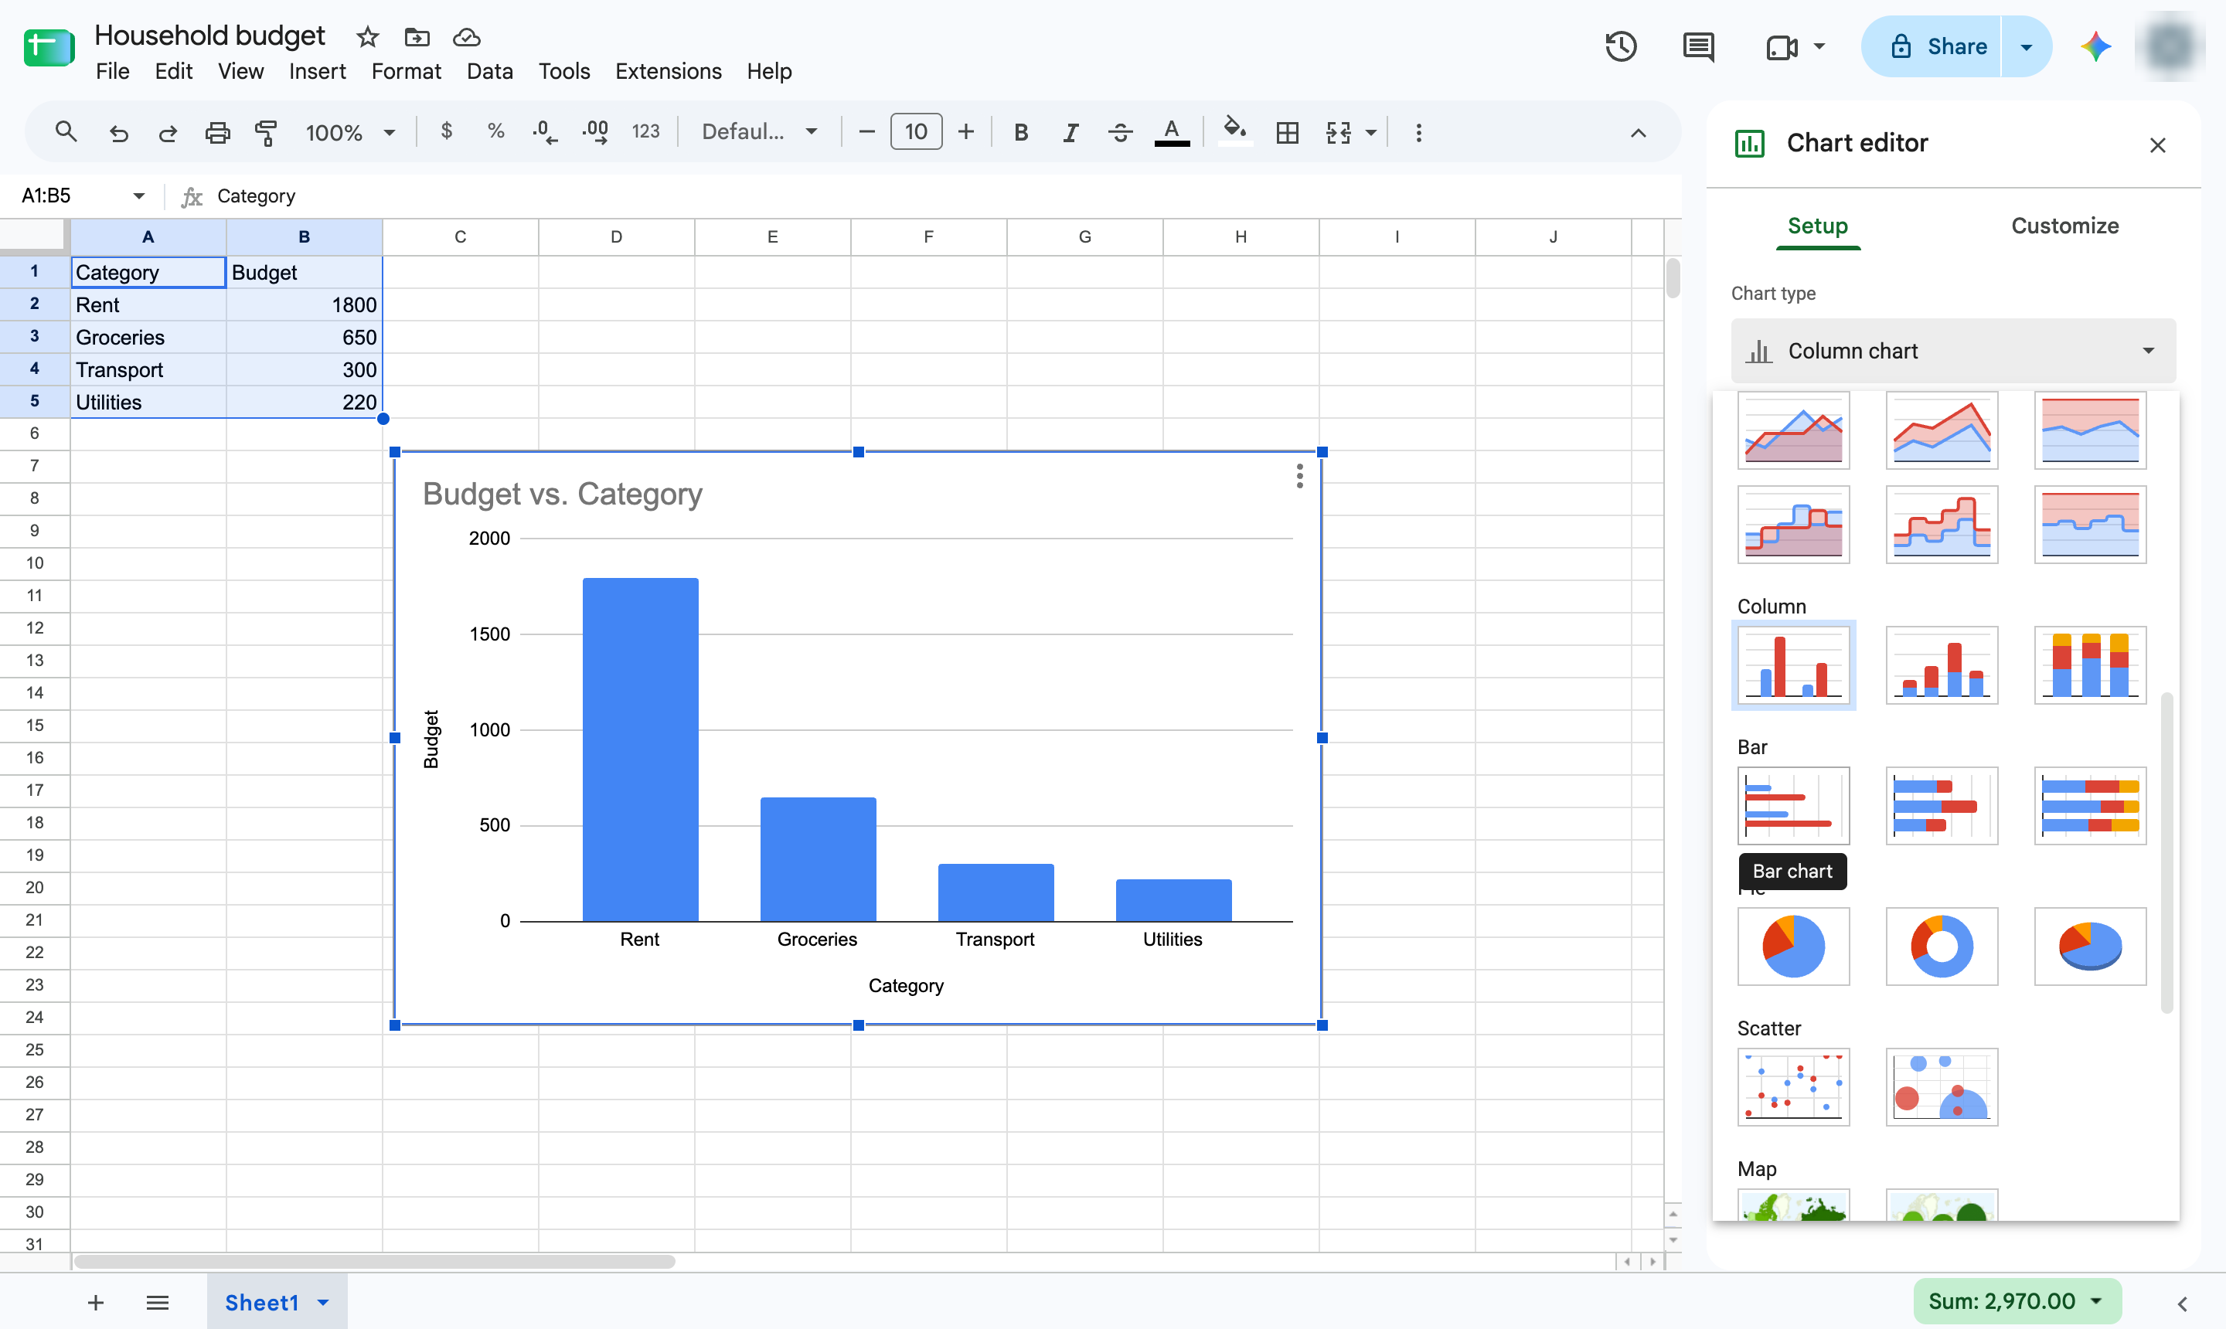Expand the Sum: 2,970.00 dropdown

[x=2017, y=1300]
